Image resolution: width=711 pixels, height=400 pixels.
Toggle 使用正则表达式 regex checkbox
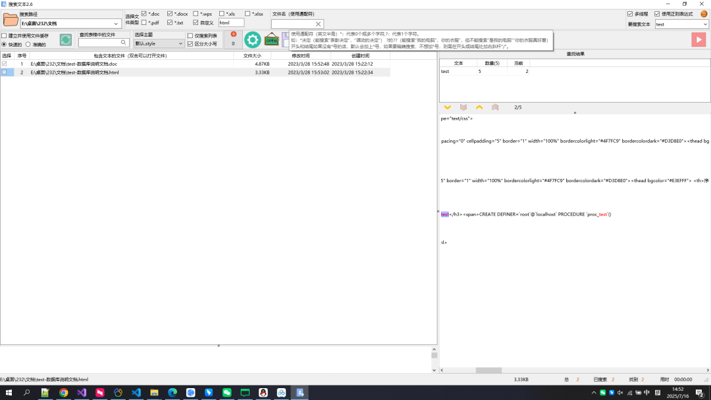pos(657,14)
